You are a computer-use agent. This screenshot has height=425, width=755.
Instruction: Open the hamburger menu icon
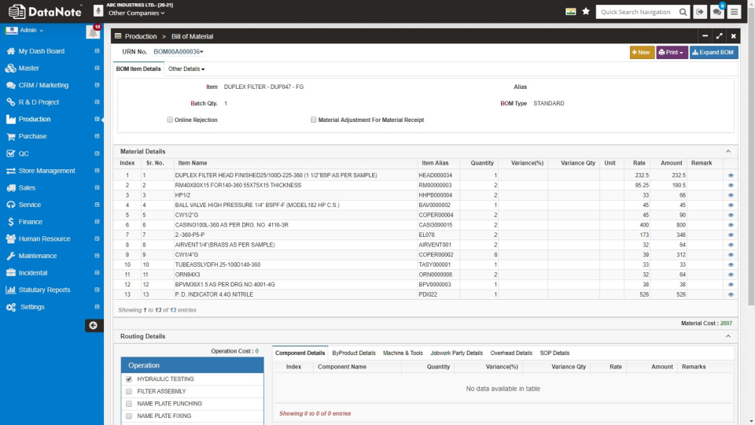point(734,12)
